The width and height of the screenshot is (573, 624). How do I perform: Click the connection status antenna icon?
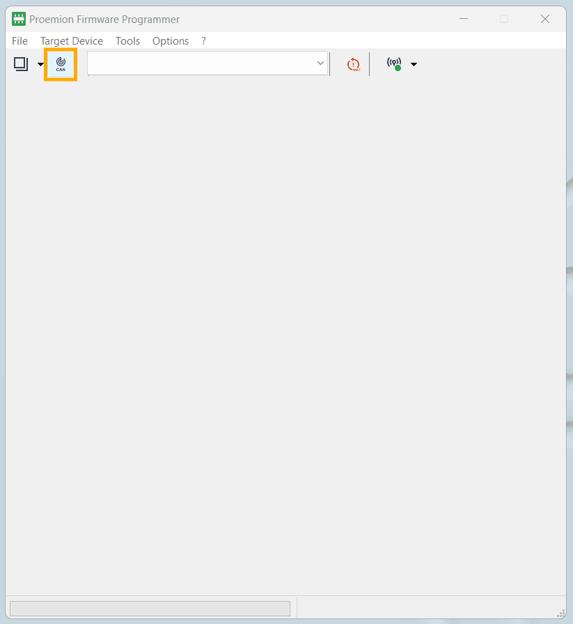[394, 63]
